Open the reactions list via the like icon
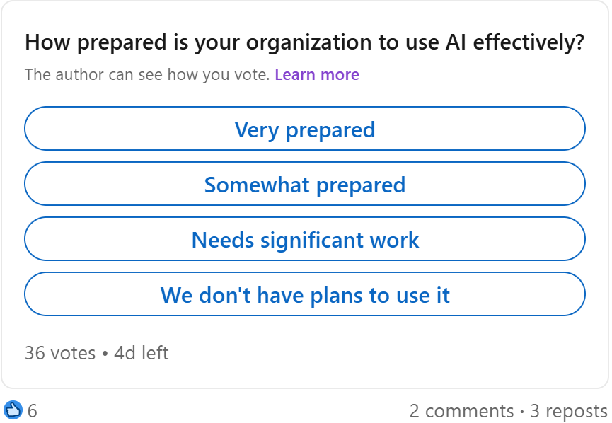The image size is (612, 423). [14, 410]
